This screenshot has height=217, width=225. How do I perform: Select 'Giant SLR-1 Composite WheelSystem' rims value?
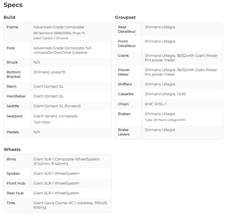click(67, 159)
